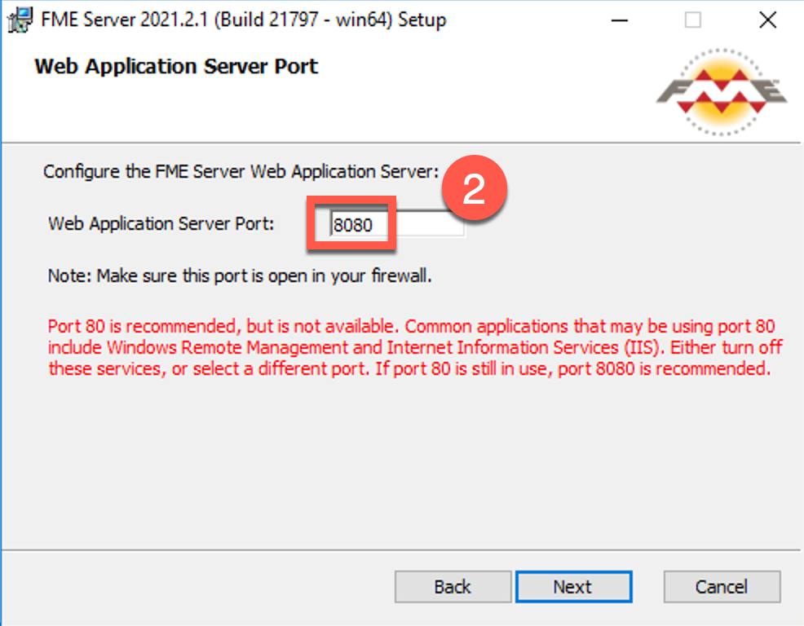Click the installer icon in title bar
This screenshot has width=804, height=626.
point(20,20)
